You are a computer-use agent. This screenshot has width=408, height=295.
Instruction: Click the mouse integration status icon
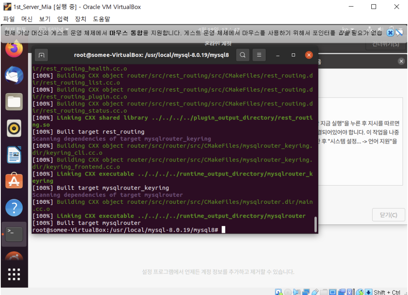[360, 292]
